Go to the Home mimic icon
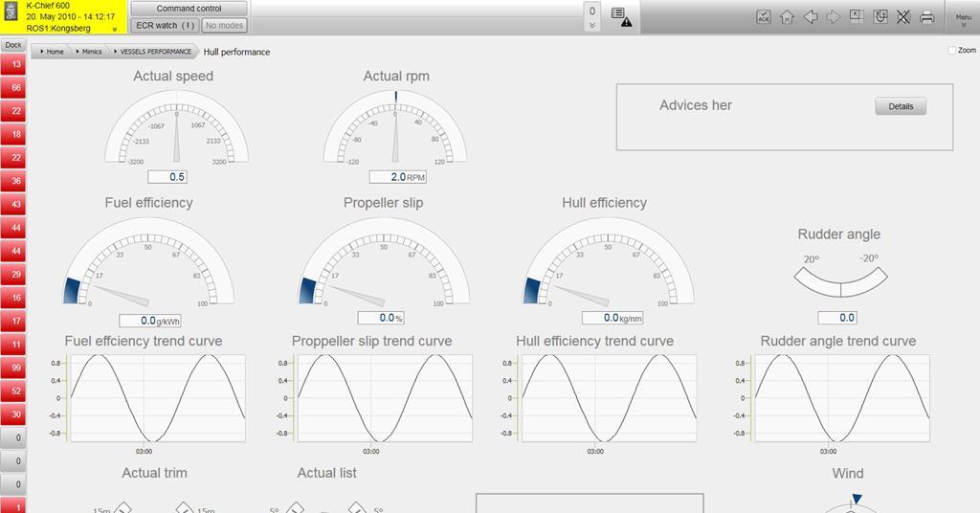 click(787, 17)
